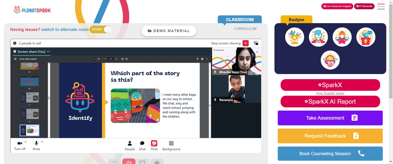Open call settings gear icon
The image size is (393, 164).
click(x=15, y=43)
